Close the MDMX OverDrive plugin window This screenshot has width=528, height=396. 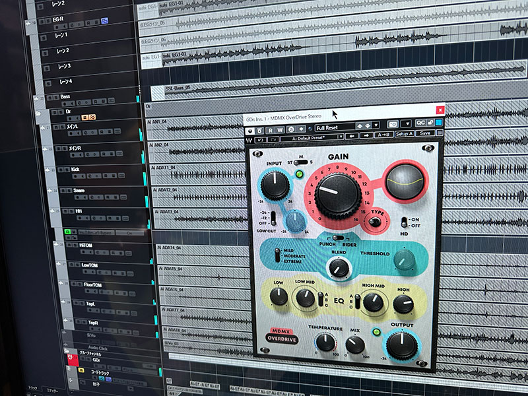tap(440, 110)
